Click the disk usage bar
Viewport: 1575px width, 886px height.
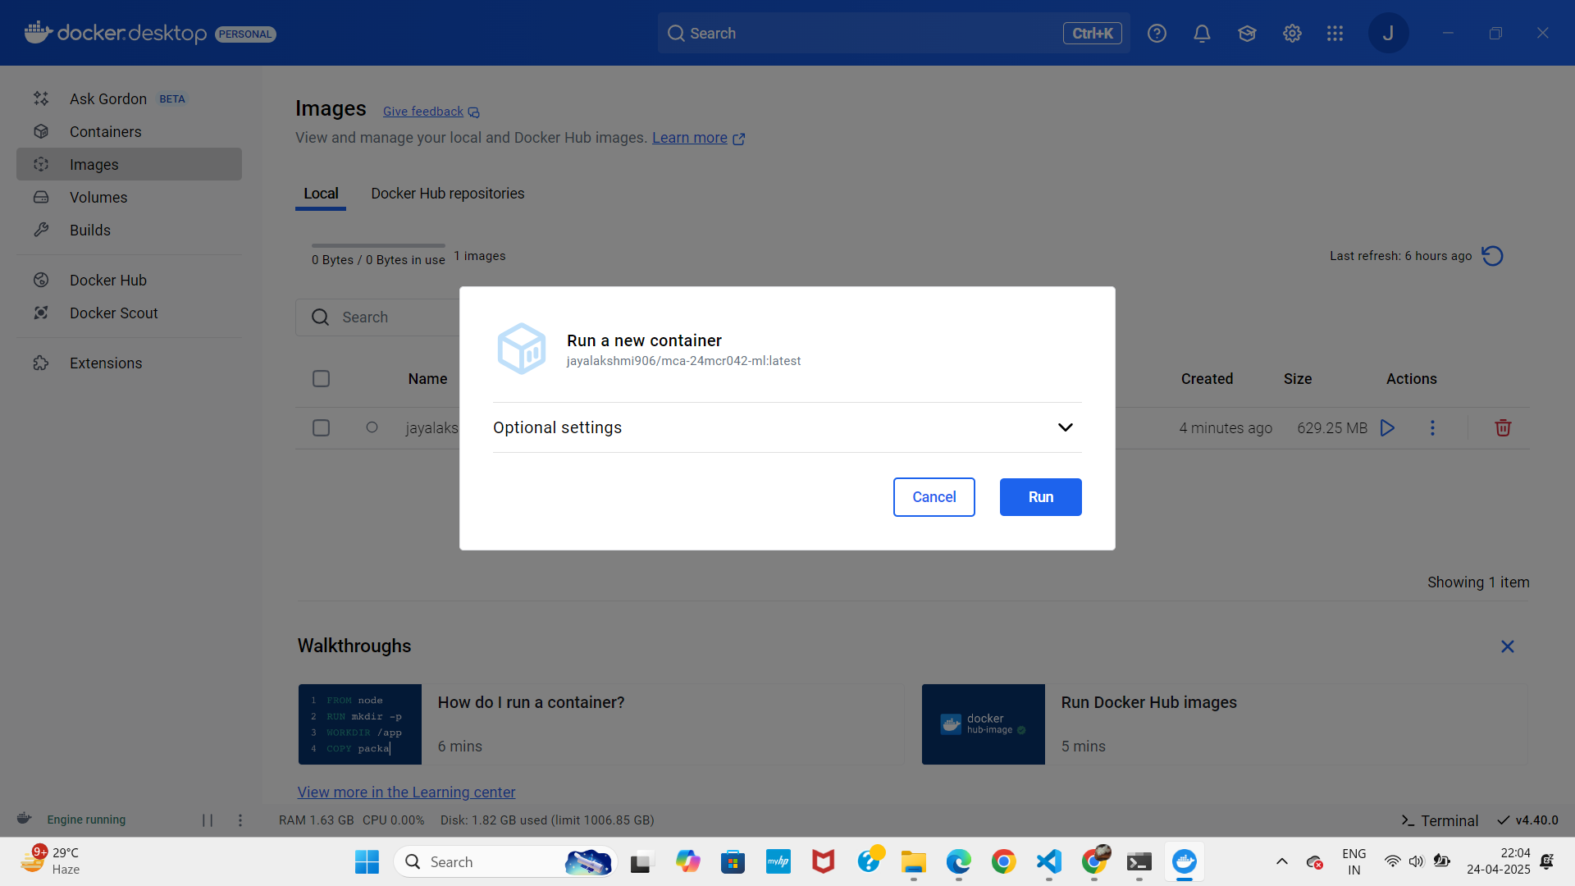tap(378, 245)
